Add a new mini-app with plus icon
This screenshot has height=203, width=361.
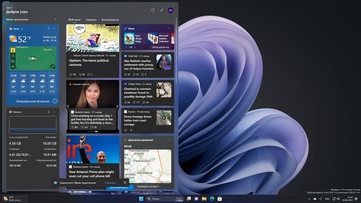click(56, 19)
